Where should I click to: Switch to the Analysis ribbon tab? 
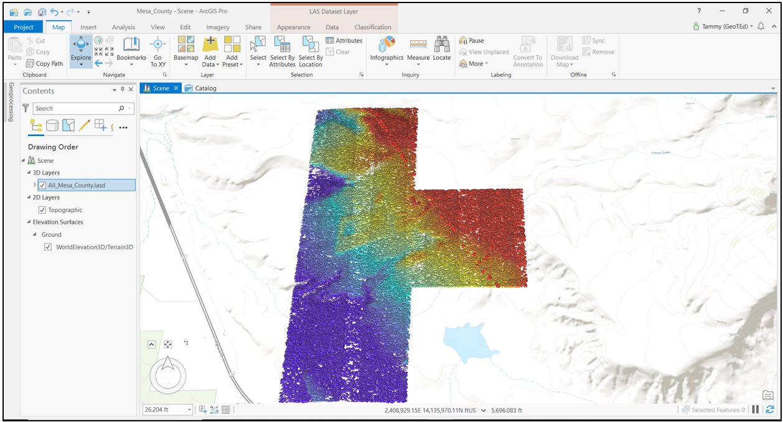123,27
